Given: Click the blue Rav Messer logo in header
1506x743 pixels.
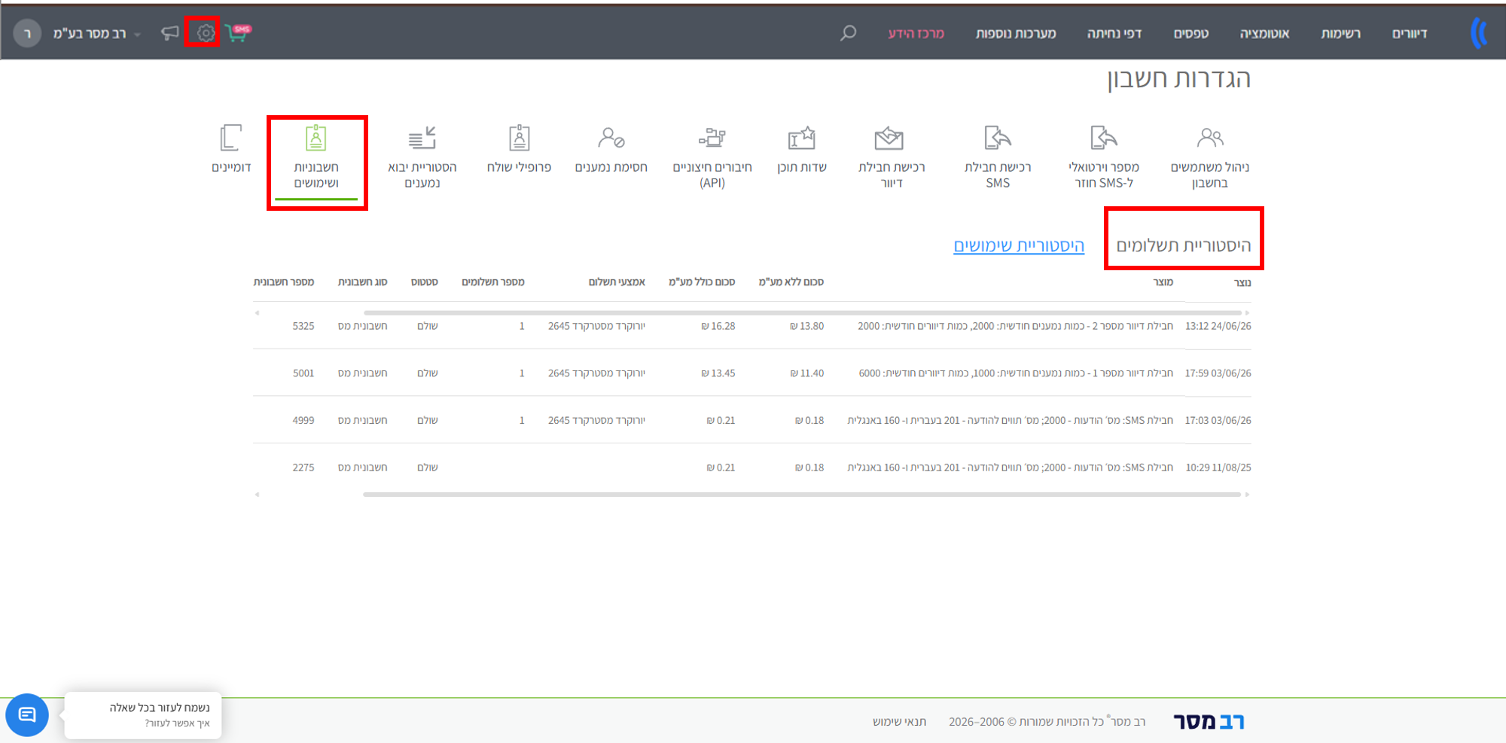Looking at the screenshot, I should point(1479,33).
